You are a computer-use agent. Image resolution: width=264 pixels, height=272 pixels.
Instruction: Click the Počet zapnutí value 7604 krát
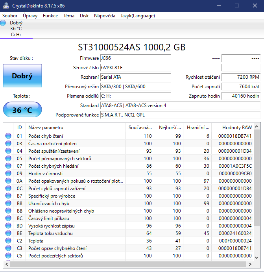click(x=241, y=87)
